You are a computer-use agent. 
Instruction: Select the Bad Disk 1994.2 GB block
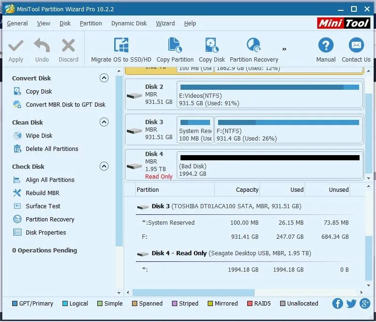click(270, 165)
